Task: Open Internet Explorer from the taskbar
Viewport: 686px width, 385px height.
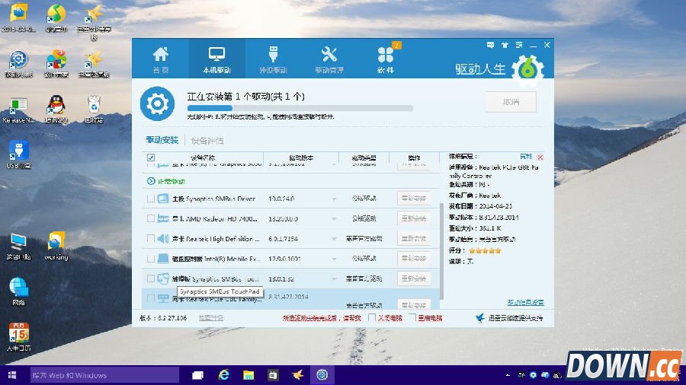Action: tap(223, 375)
